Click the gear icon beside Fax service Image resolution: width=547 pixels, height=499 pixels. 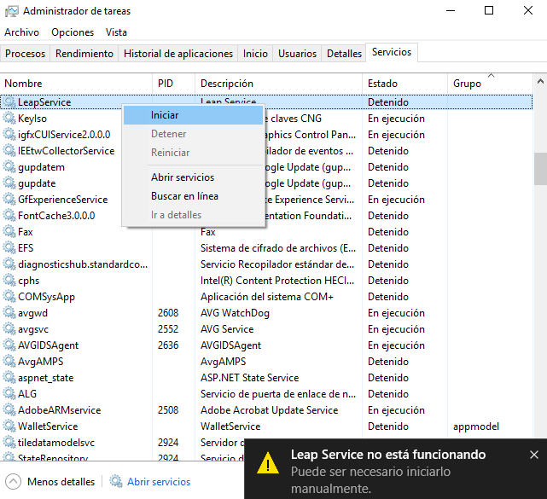[9, 232]
